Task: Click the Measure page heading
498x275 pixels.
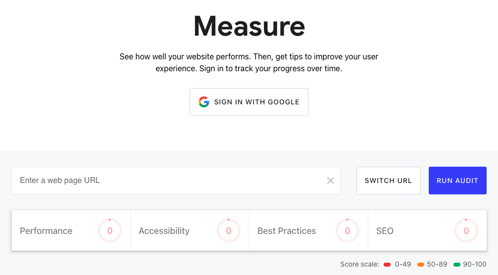Action: (x=249, y=26)
